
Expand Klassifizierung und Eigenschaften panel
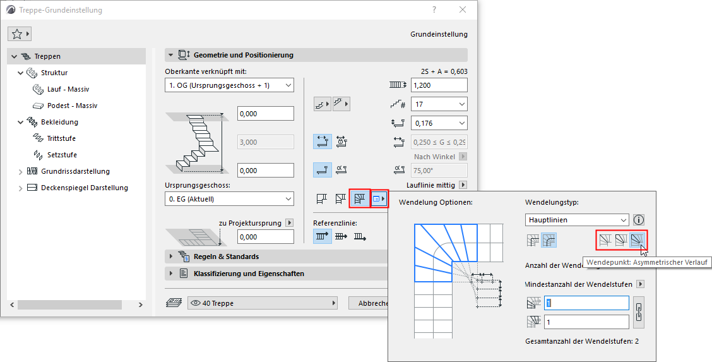click(x=170, y=274)
